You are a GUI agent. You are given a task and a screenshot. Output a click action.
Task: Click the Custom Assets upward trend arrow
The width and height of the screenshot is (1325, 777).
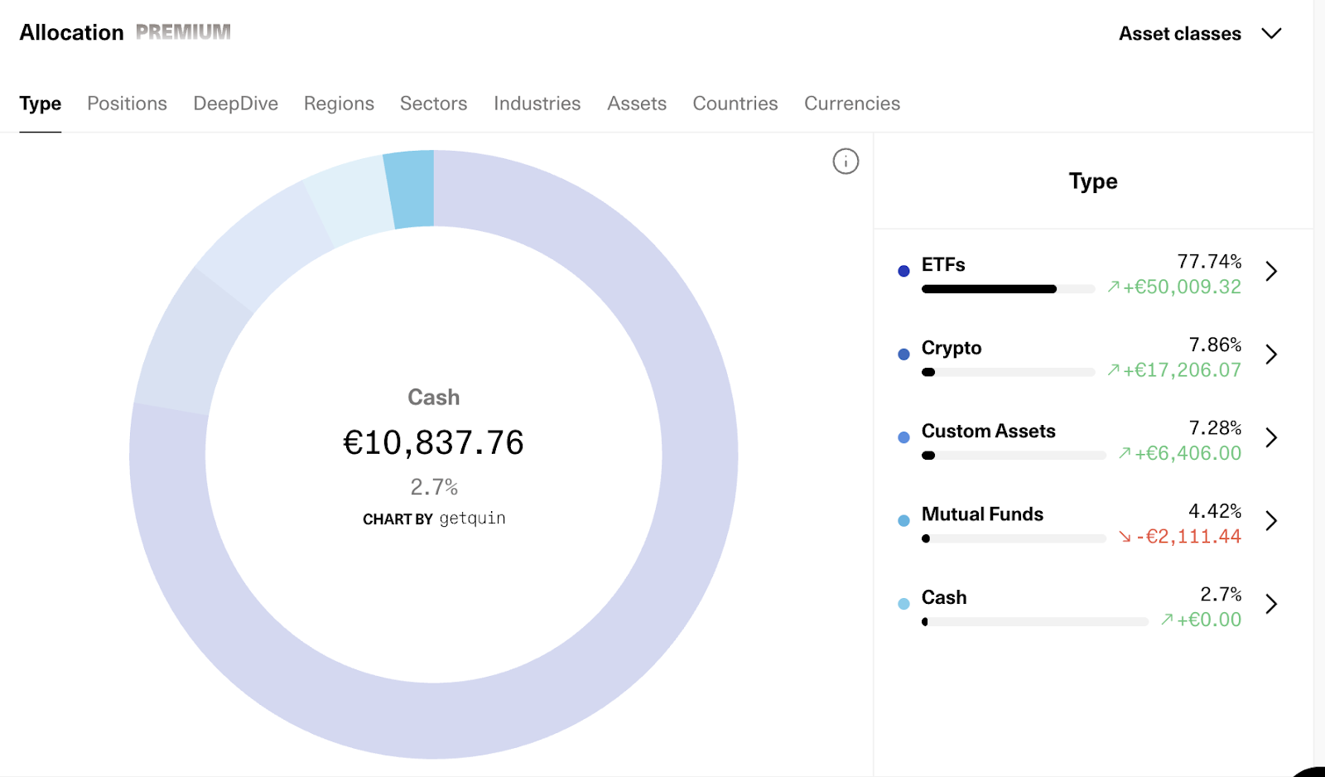click(1125, 453)
